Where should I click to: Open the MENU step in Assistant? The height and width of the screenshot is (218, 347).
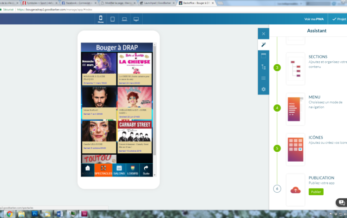pos(314,97)
